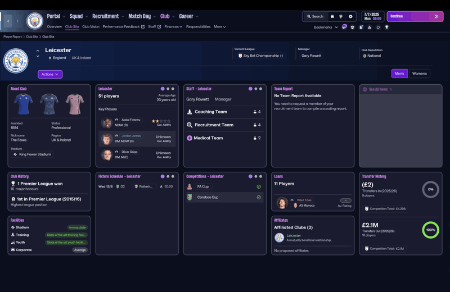450x292 pixels.
Task: Click the circular arrows bookmark icon
Action: point(378,27)
